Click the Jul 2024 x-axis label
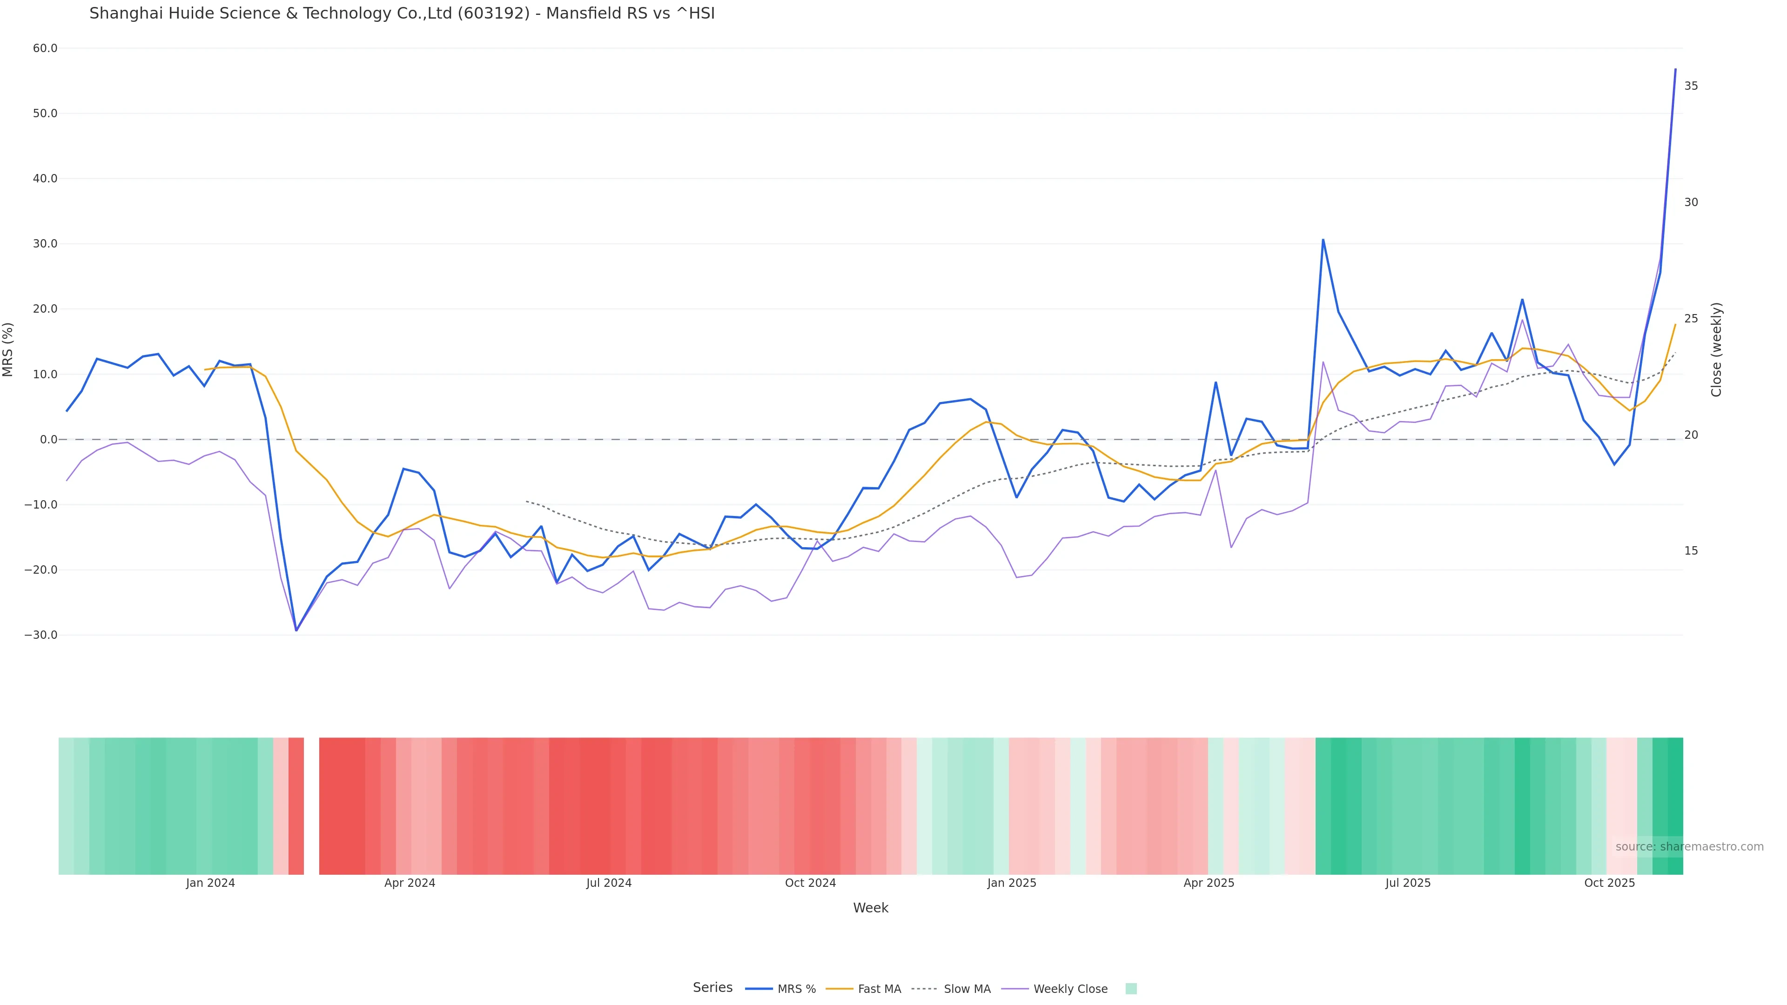This screenshot has width=1787, height=1005. point(608,883)
